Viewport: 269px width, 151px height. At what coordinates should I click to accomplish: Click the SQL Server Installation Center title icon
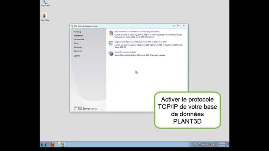[72, 26]
